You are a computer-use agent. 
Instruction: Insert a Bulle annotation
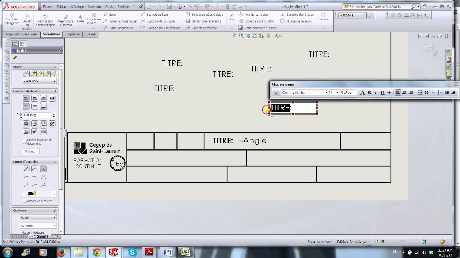pyautogui.click(x=109, y=15)
